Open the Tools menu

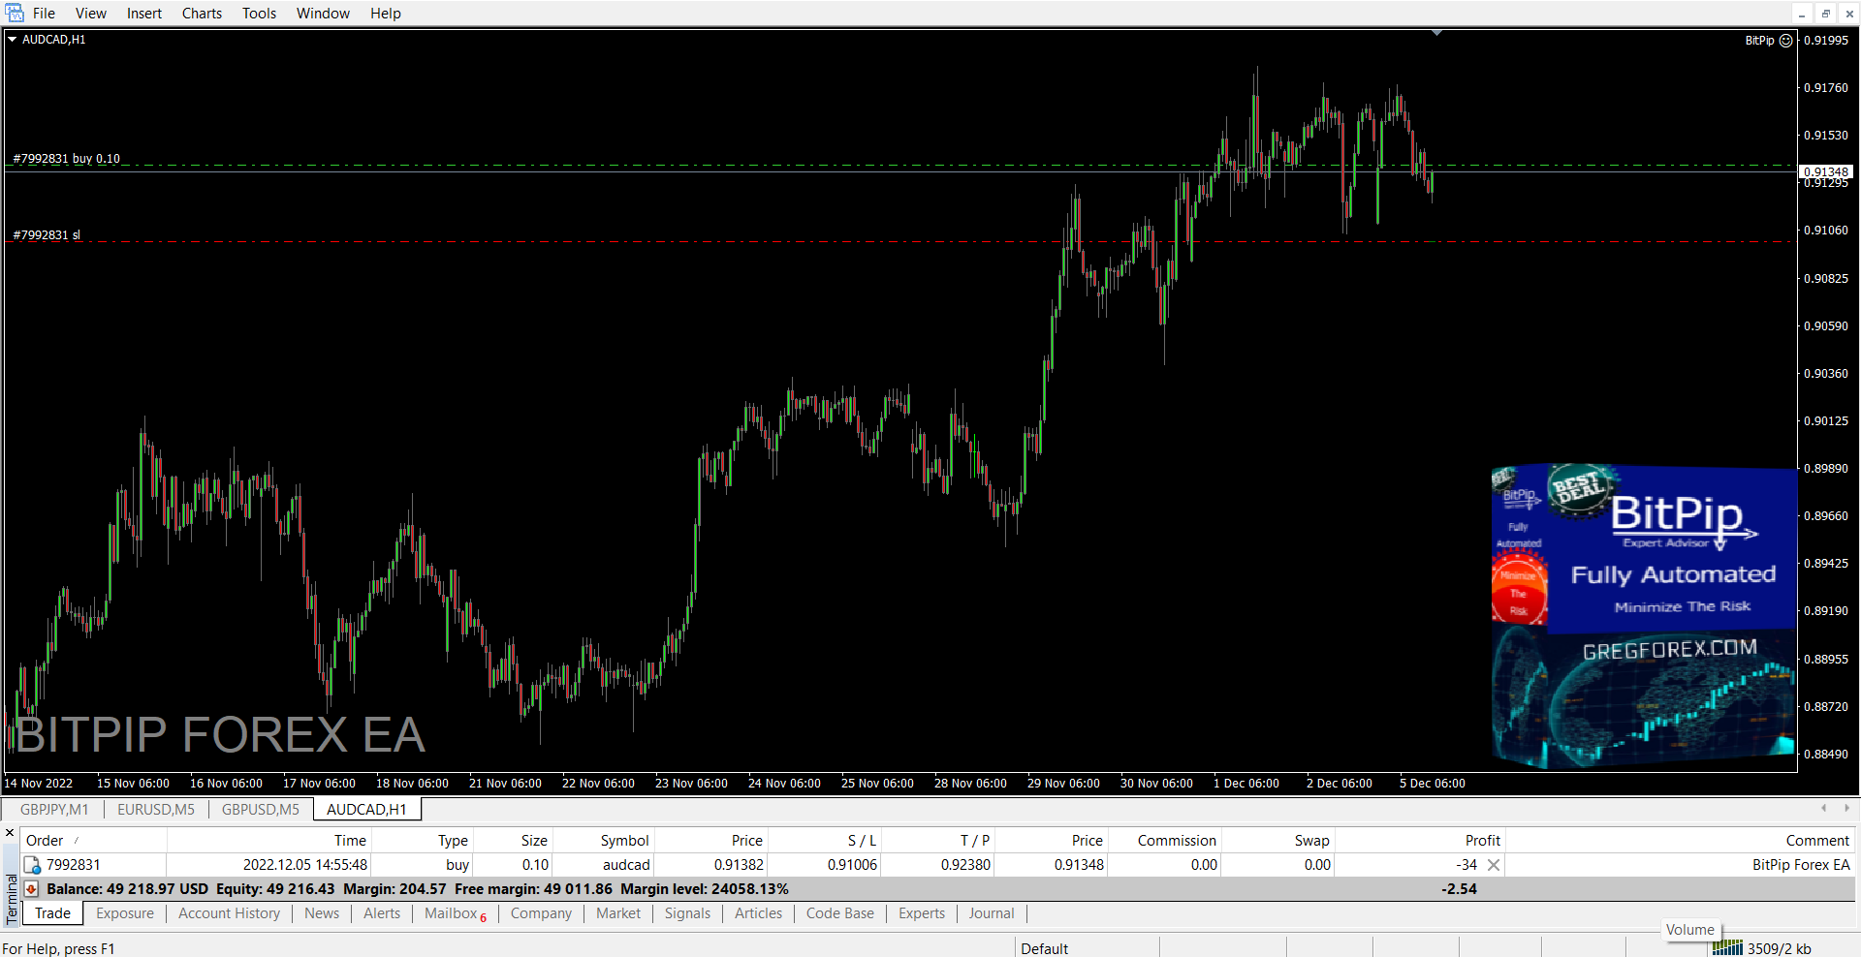tap(259, 14)
